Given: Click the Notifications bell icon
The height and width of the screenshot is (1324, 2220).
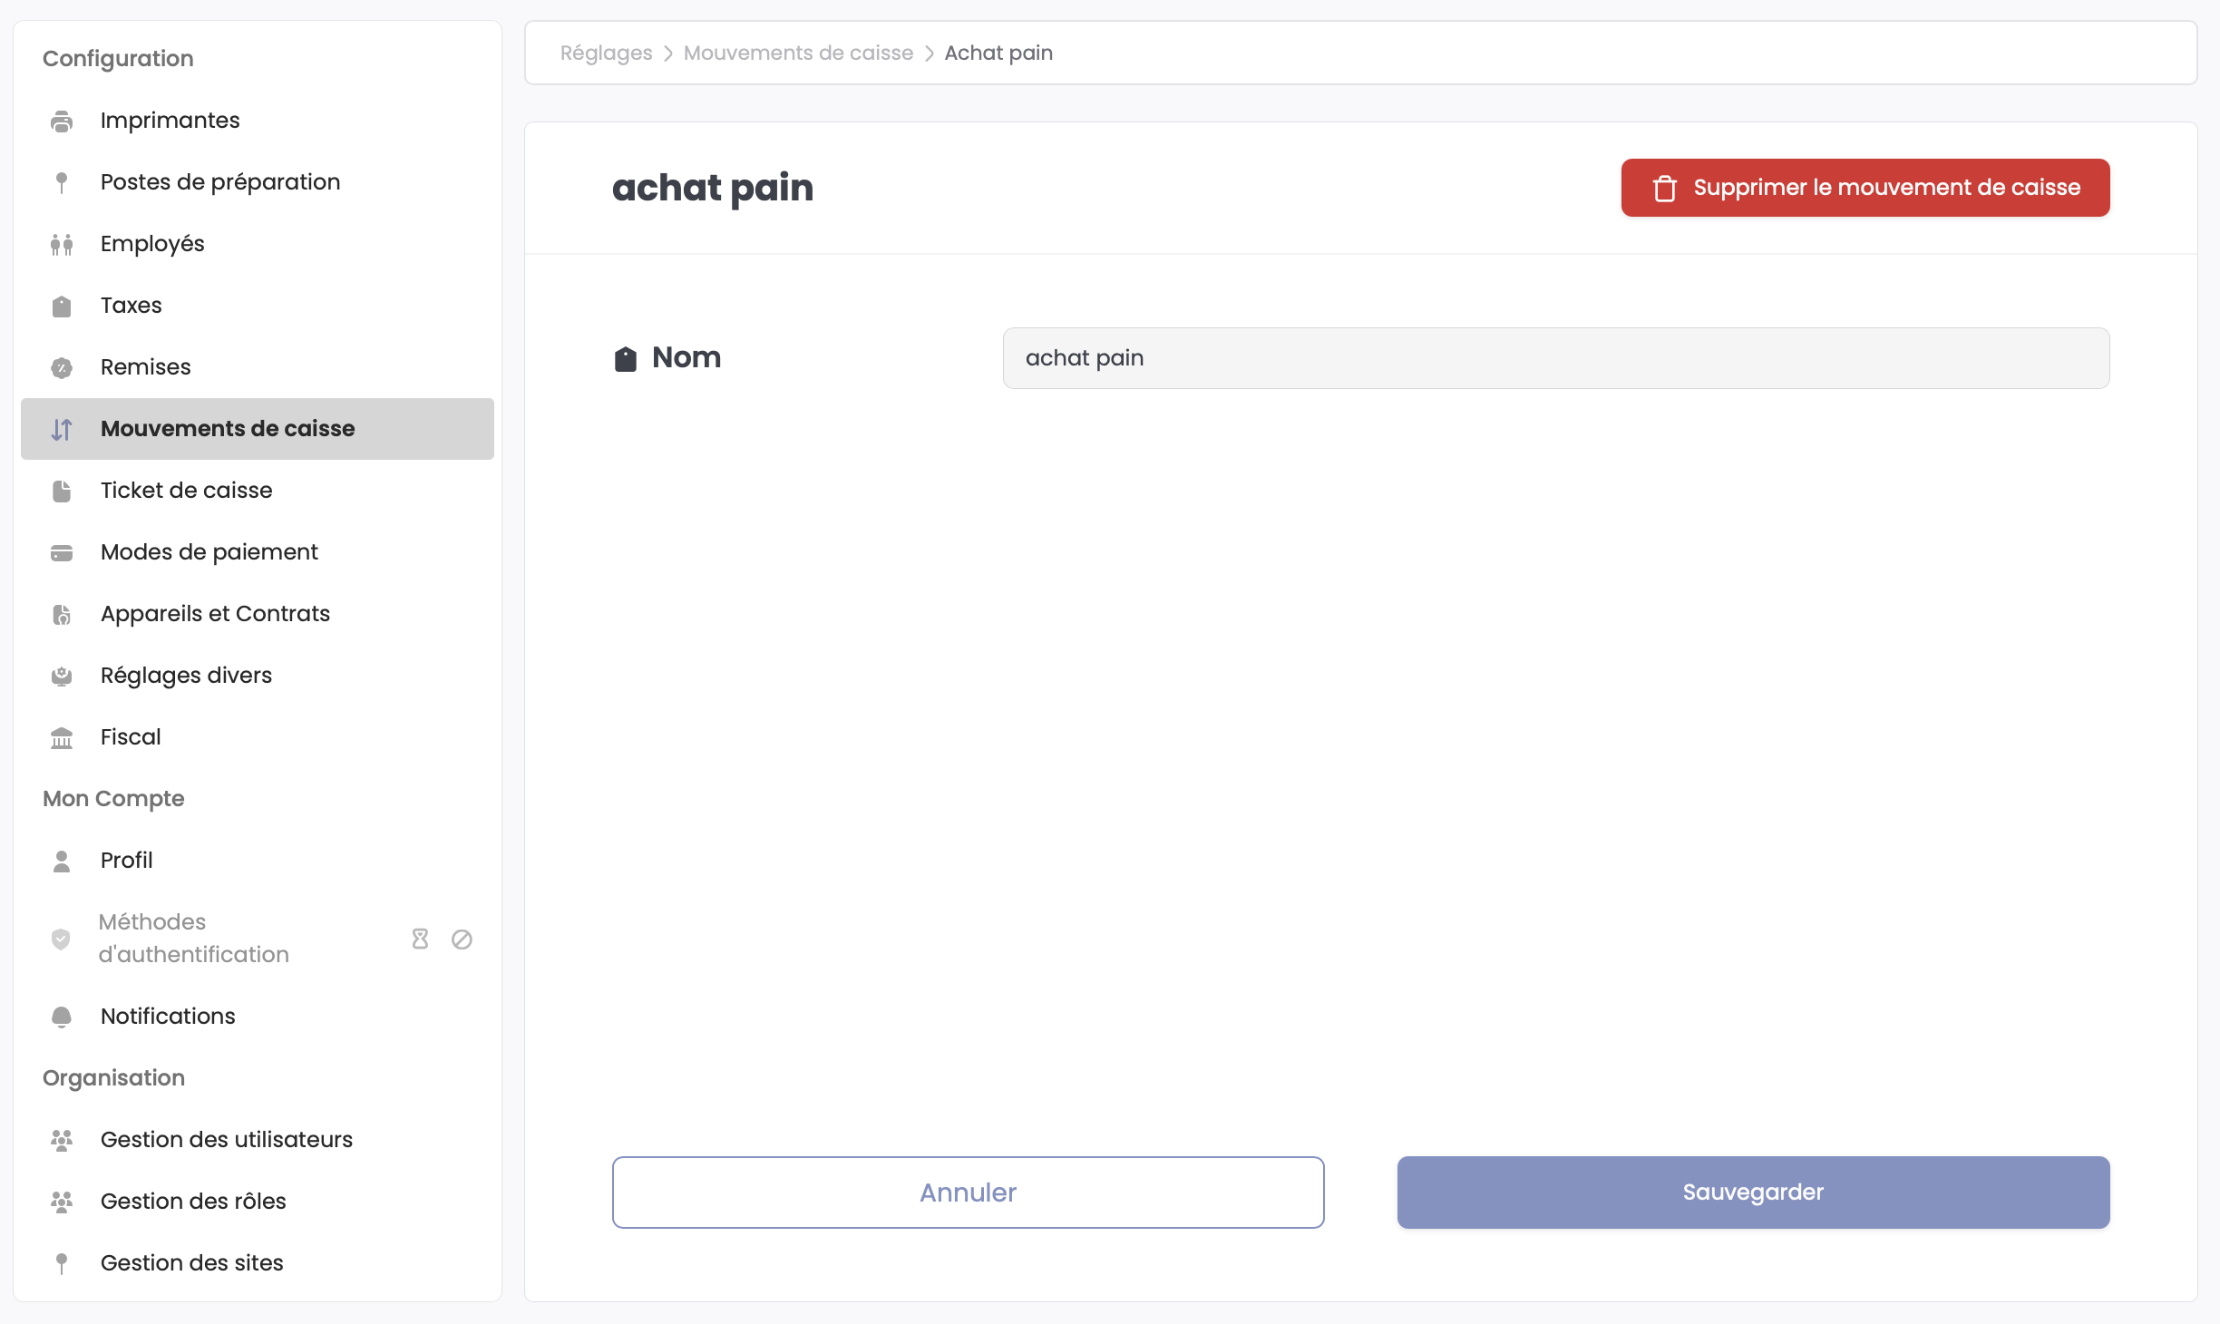Looking at the screenshot, I should tap(62, 1017).
